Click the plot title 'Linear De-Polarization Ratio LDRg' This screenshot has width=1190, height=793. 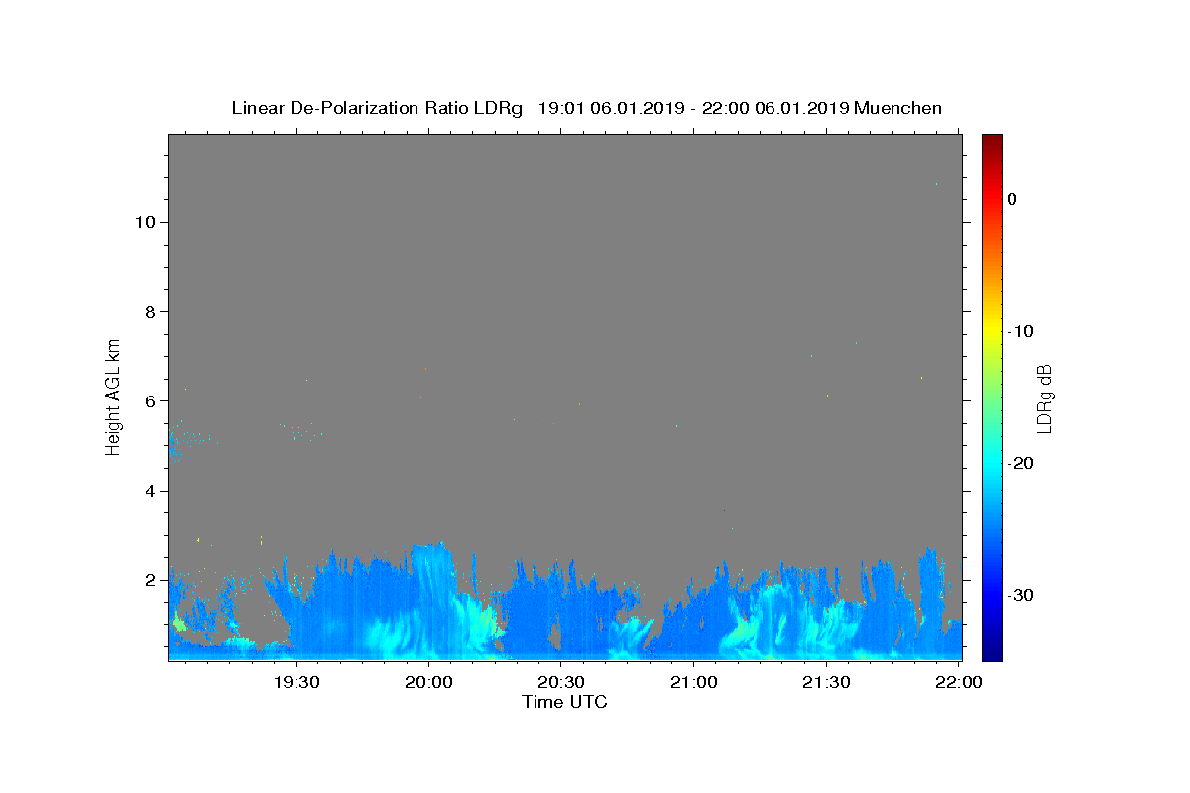(377, 108)
